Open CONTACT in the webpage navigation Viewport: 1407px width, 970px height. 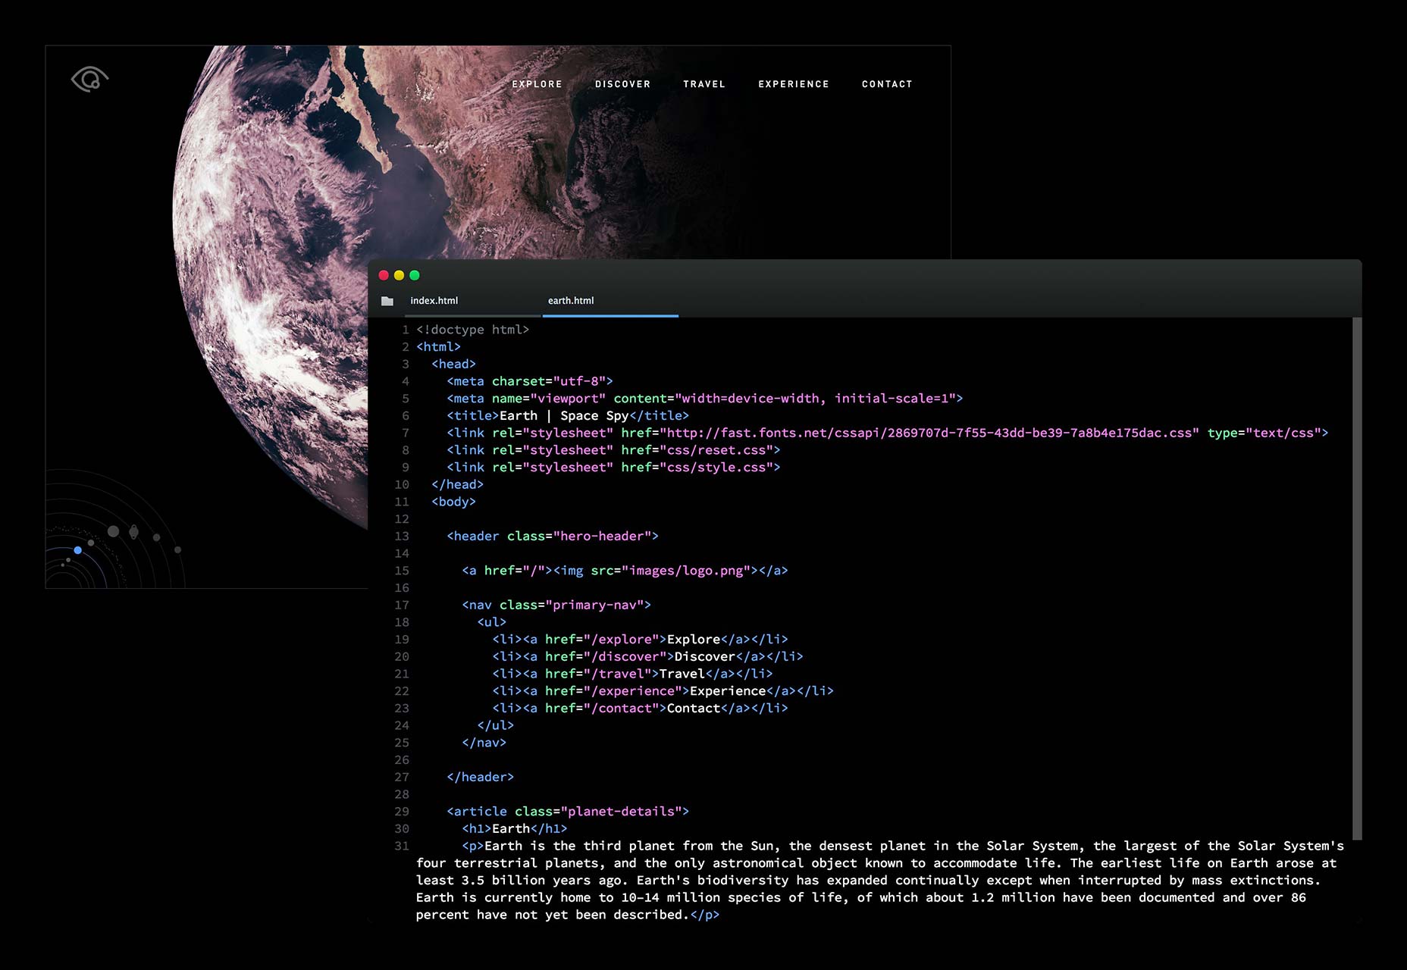[887, 84]
